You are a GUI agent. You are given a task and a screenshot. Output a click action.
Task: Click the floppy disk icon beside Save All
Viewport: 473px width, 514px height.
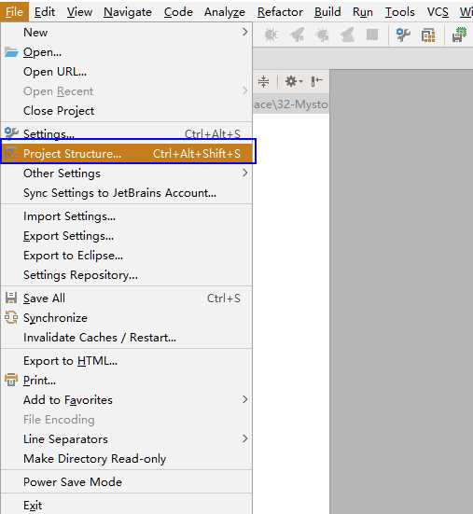pyautogui.click(x=11, y=298)
